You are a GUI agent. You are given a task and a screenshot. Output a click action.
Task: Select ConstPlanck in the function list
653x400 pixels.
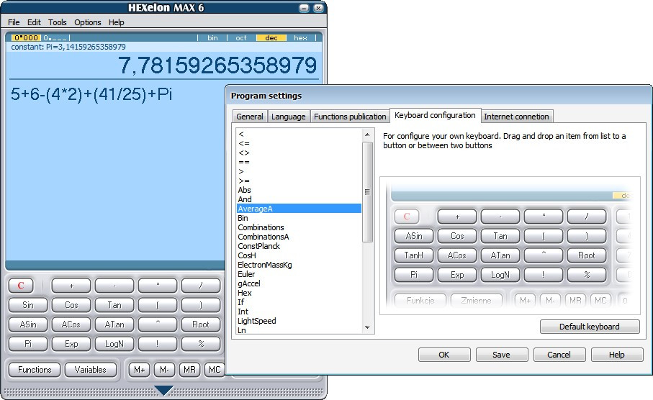(299, 246)
